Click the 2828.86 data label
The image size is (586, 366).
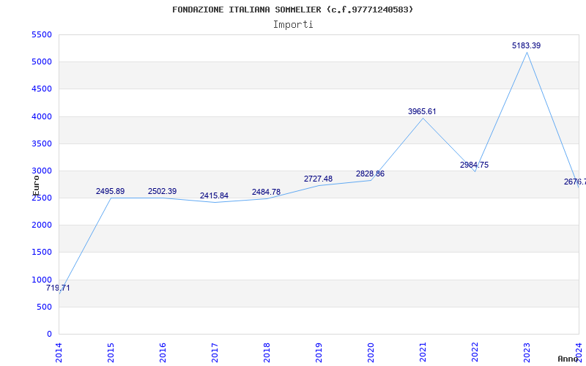click(370, 173)
